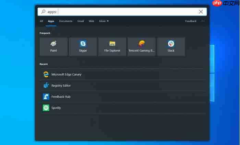Open the Skype app tile
The height and width of the screenshot is (145, 240).
click(83, 47)
